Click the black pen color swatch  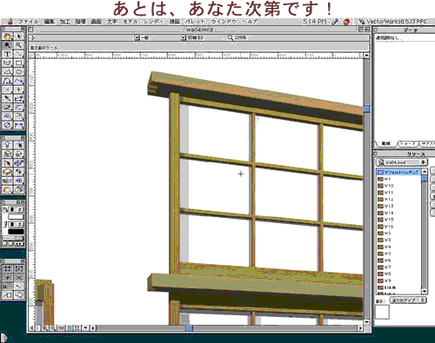pyautogui.click(x=16, y=231)
